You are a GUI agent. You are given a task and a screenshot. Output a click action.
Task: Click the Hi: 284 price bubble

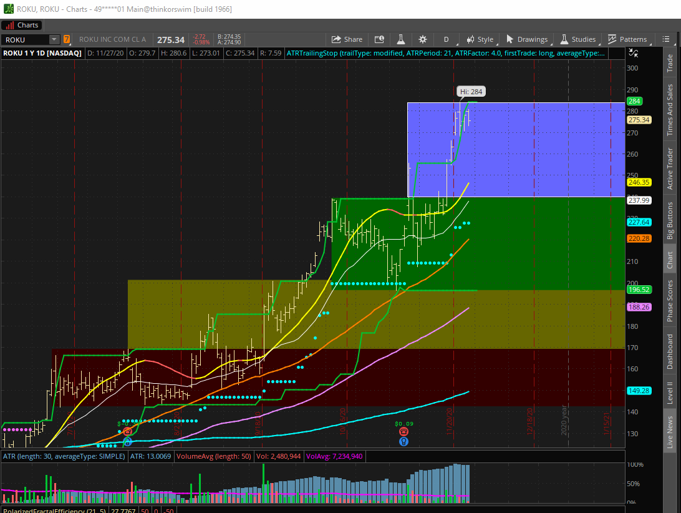coord(471,92)
